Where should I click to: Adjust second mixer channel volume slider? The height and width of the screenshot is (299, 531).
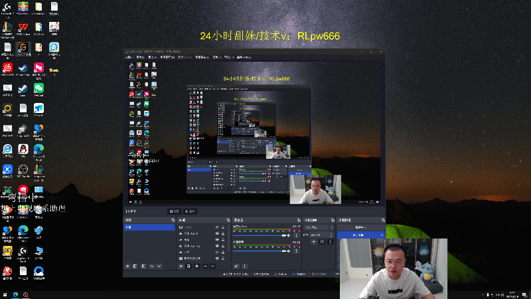click(x=260, y=251)
